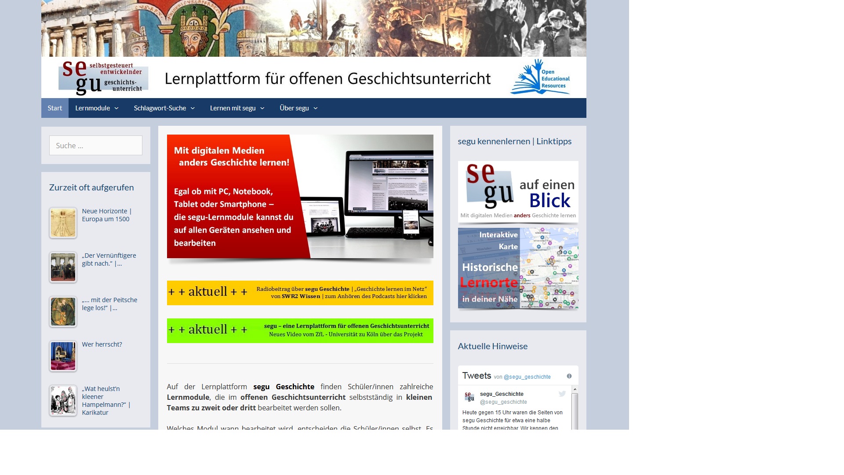844x475 pixels.
Task: Open link „Der Vernünftigere gibt nach.“
Action: pos(109,259)
